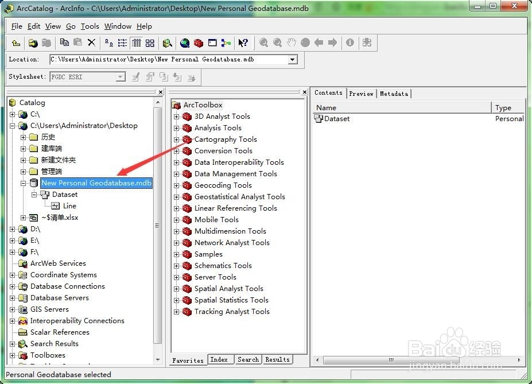Viewport: 532px width, 384px height.
Task: Close the Catalog tree panel
Action: pyautogui.click(x=161, y=92)
